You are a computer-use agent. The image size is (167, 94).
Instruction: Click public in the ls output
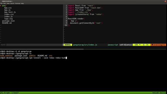click(x=32, y=56)
